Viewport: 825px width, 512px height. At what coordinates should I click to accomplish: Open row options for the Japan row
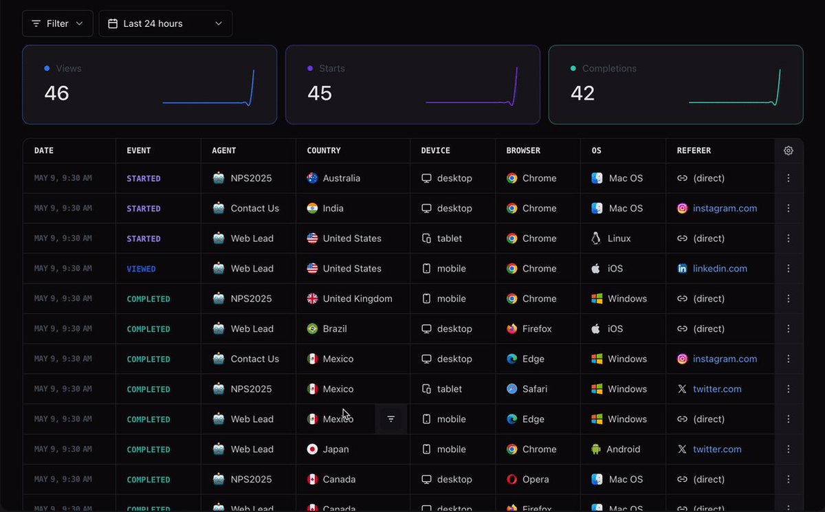(x=789, y=449)
